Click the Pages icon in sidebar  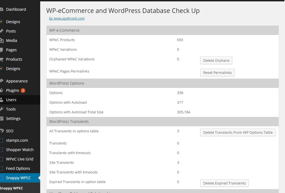[2, 50]
